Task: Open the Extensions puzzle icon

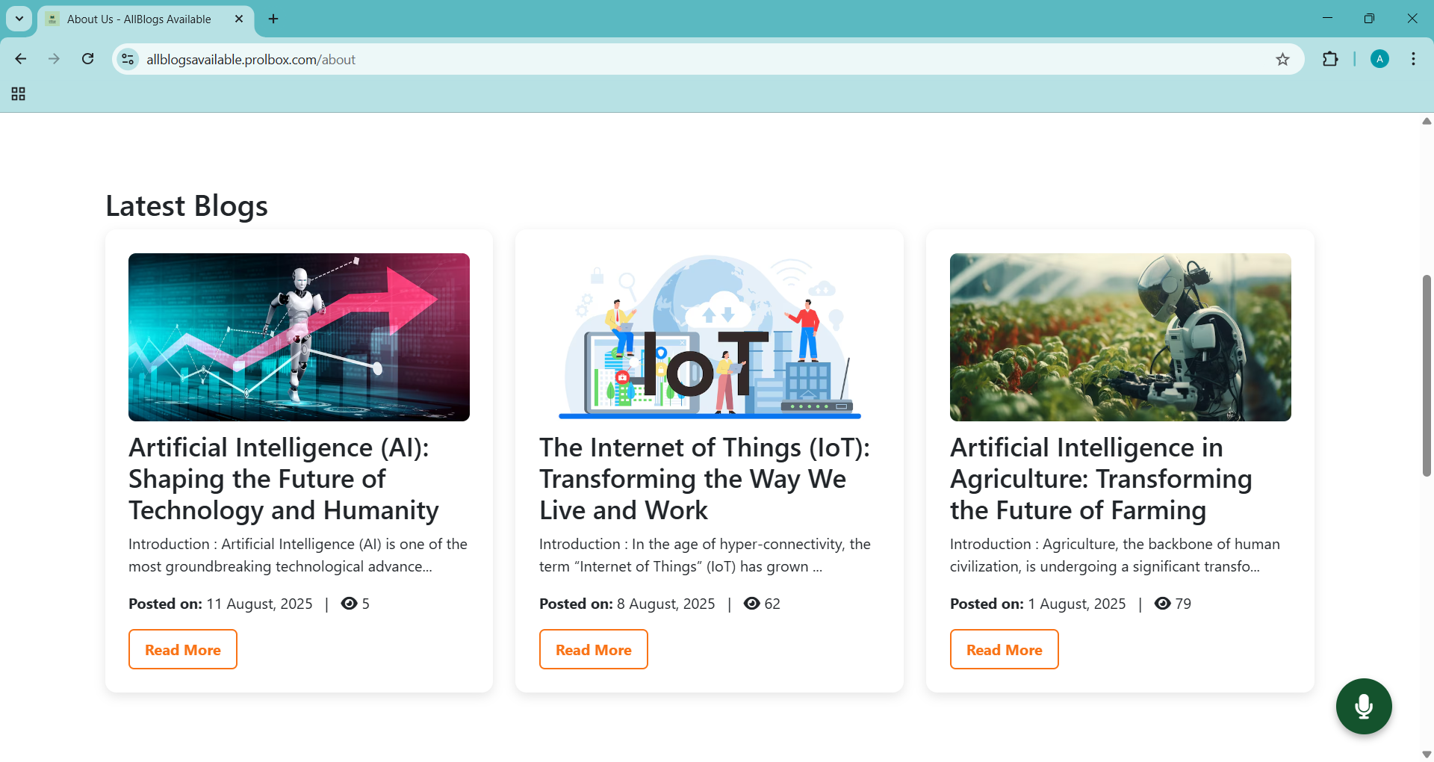Action: pyautogui.click(x=1330, y=60)
